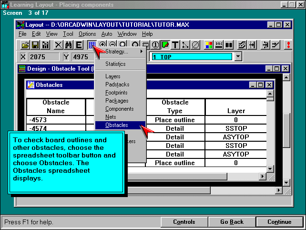The width and height of the screenshot is (306, 230).
Task: Select the Text tool (T) icon
Action: tap(175, 45)
